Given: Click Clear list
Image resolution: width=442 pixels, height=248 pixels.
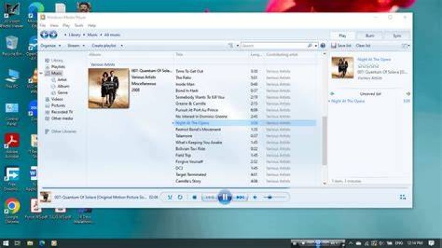Looking at the screenshot, I should coord(363,45).
